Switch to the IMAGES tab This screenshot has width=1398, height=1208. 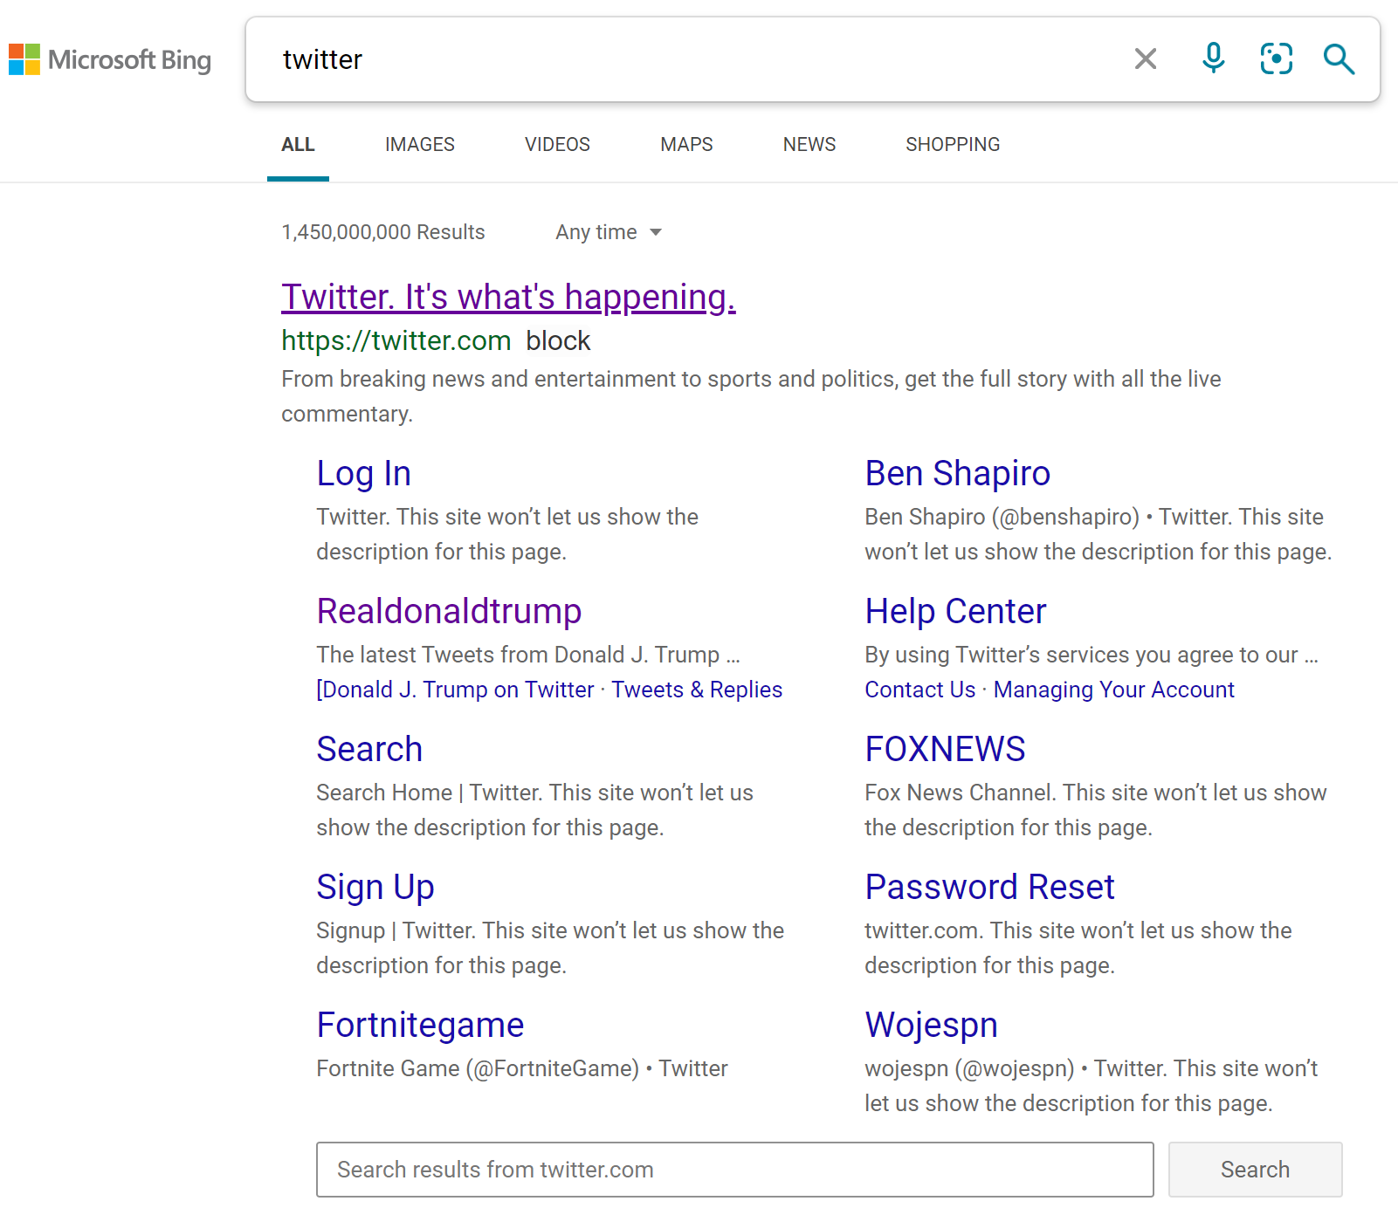click(x=419, y=144)
